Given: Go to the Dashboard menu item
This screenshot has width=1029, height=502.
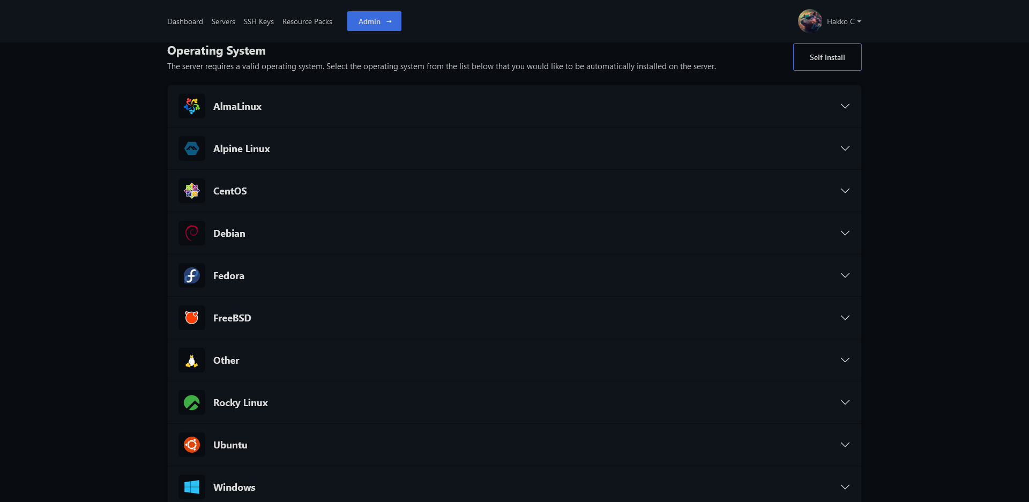Looking at the screenshot, I should point(185,21).
